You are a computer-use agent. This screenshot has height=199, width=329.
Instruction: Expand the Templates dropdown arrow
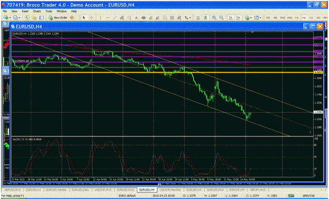click(261, 18)
